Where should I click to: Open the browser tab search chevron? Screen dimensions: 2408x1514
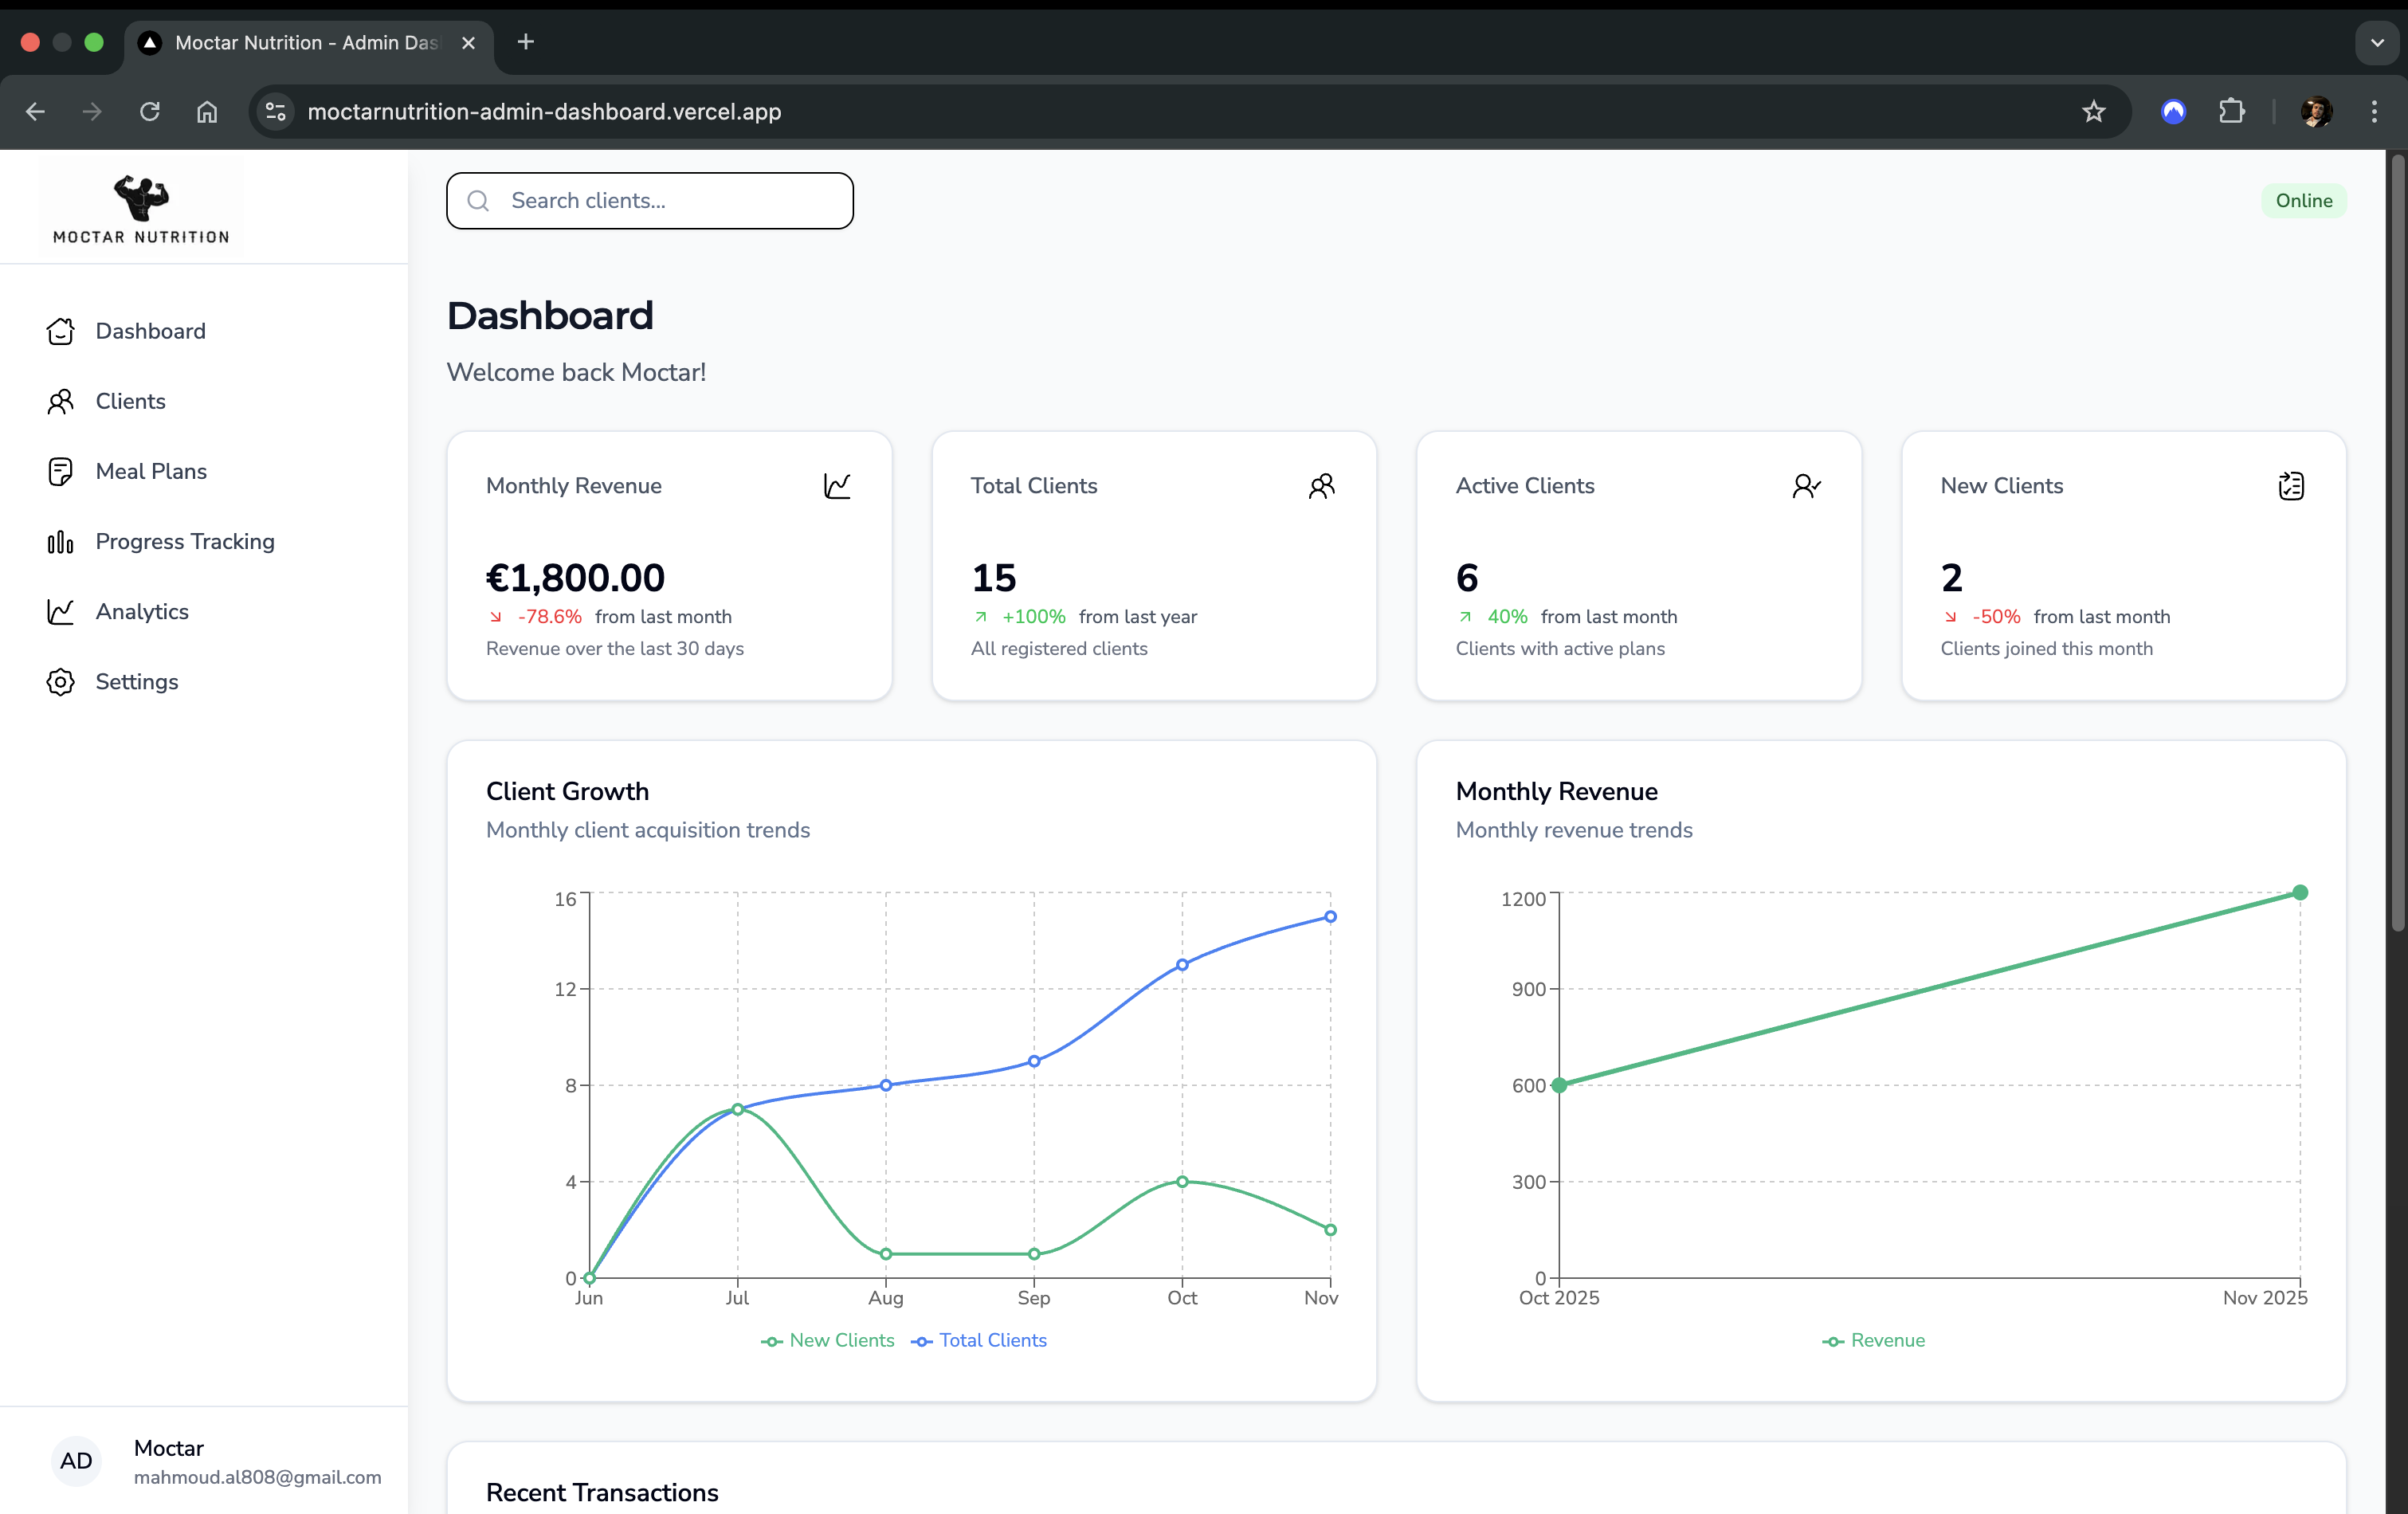pos(2377,42)
